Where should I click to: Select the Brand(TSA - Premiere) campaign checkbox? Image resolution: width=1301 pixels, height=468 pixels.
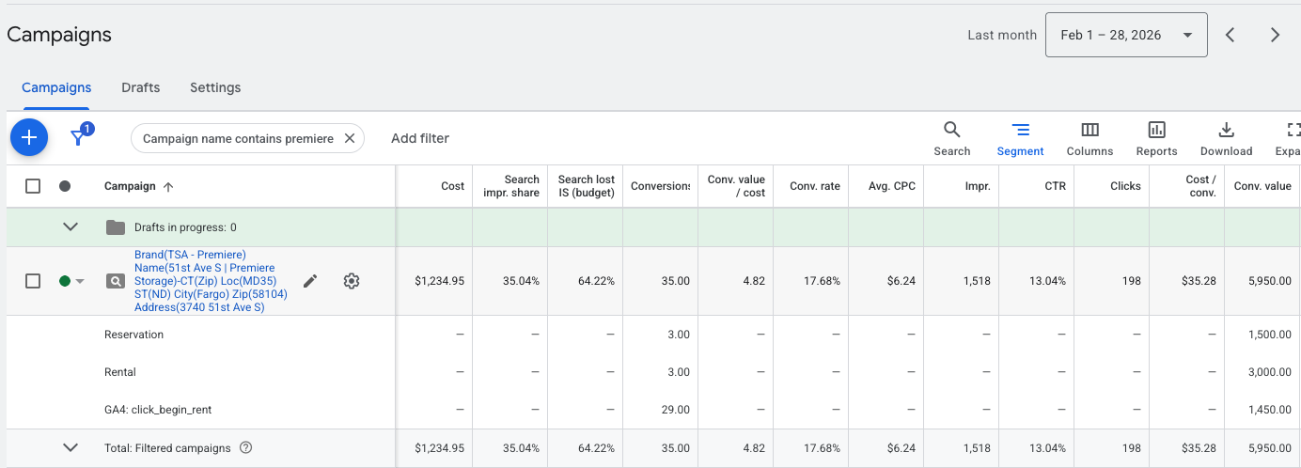click(33, 281)
